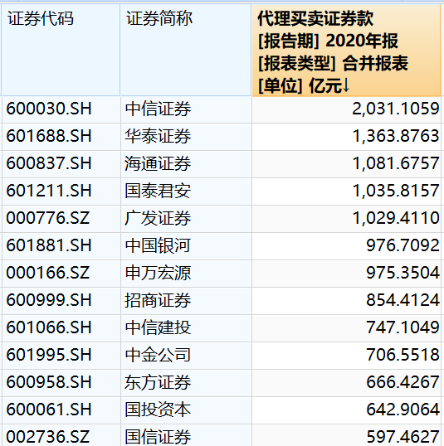Select value 976.7092
444x446 pixels.
pos(346,246)
